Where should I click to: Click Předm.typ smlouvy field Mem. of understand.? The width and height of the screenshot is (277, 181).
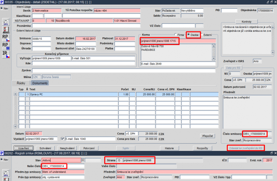point(63,172)
